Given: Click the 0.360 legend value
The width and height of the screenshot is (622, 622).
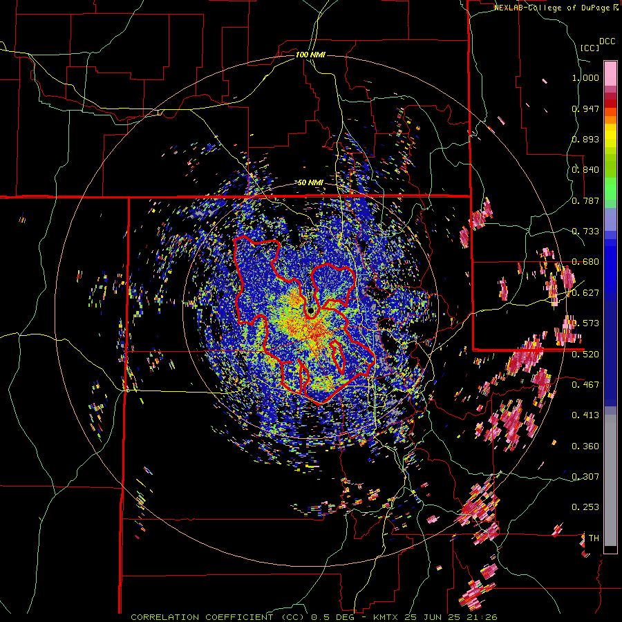Looking at the screenshot, I should 585,446.
